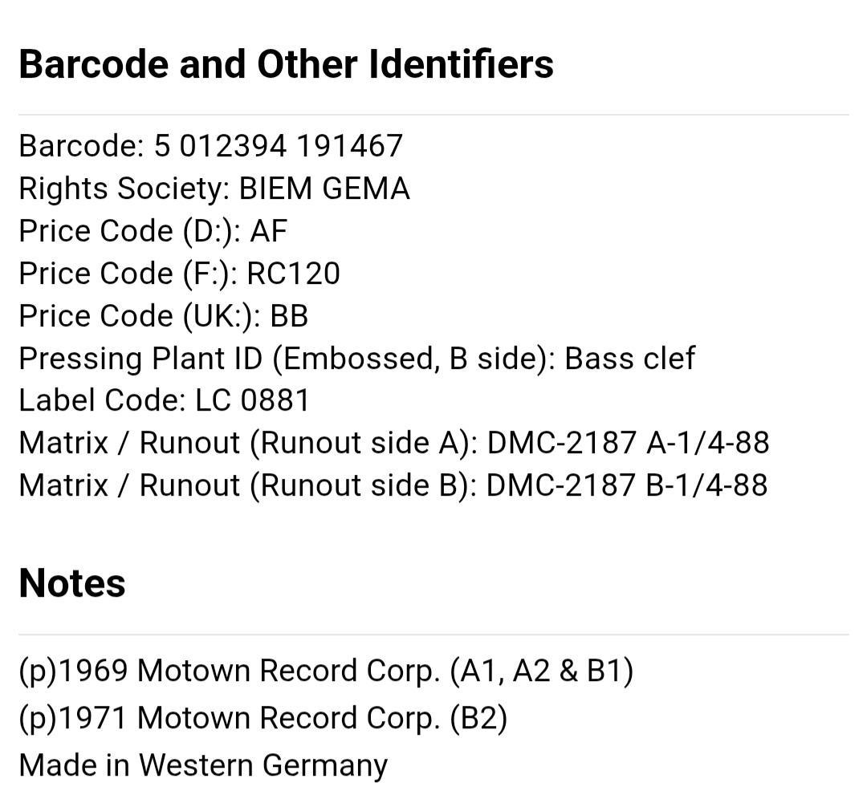Select the Barcode and Other Identifiers heading
Screen dimensions: 867x811
(x=286, y=64)
